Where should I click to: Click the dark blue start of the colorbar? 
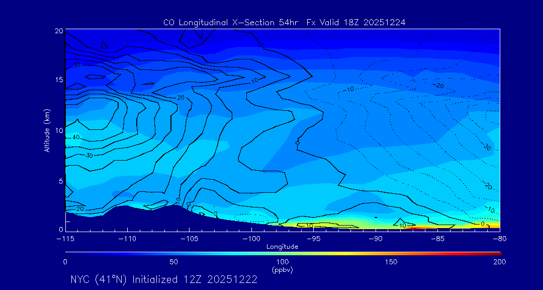point(68,253)
